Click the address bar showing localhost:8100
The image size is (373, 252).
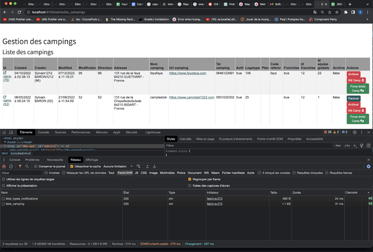tap(166, 12)
